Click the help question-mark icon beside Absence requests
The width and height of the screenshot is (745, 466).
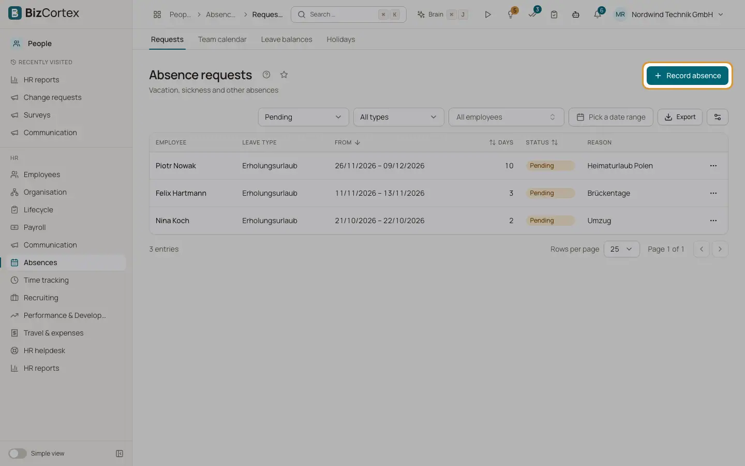point(266,75)
